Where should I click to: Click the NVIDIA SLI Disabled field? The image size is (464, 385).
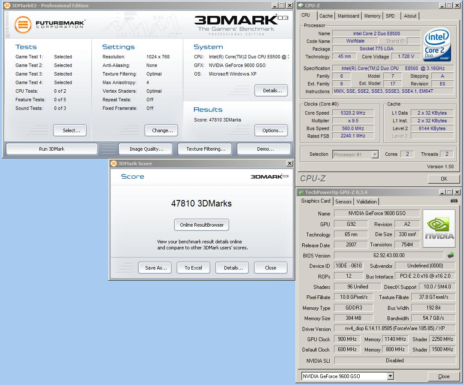coord(395,361)
